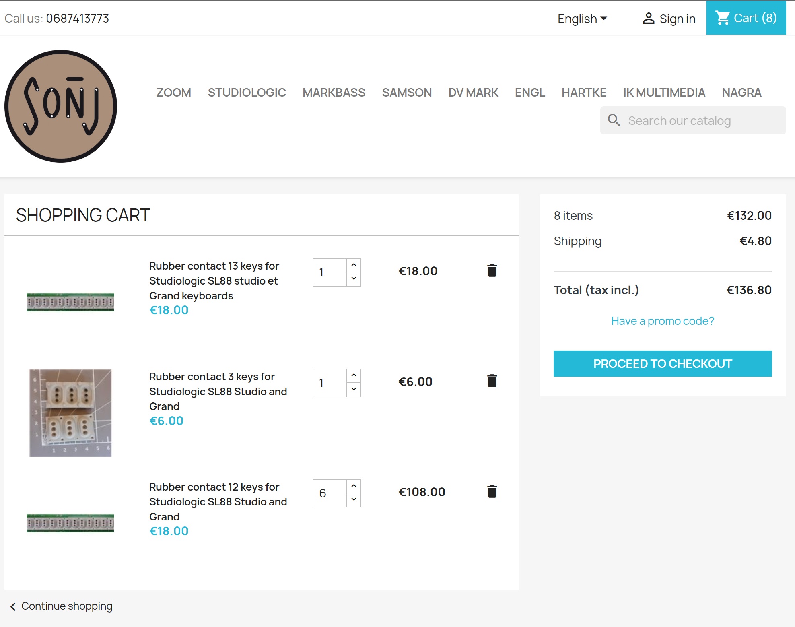This screenshot has height=627, width=795.
Task: Decrease quantity of 3 keys contact
Action: click(354, 389)
